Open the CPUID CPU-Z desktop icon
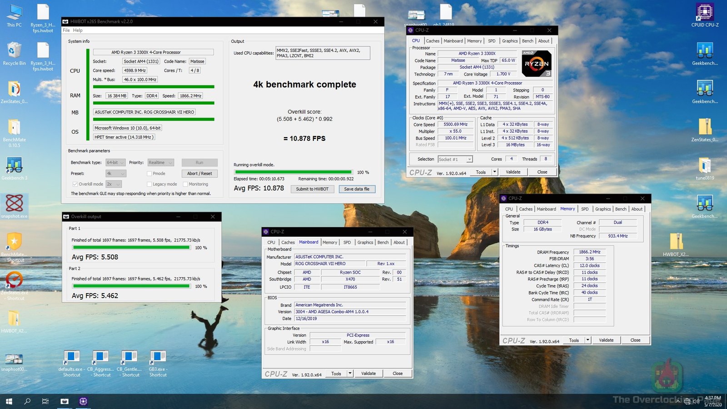Screen dimensions: 727x409 tap(705, 14)
